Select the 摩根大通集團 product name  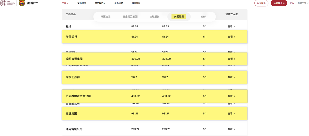point(74,59)
